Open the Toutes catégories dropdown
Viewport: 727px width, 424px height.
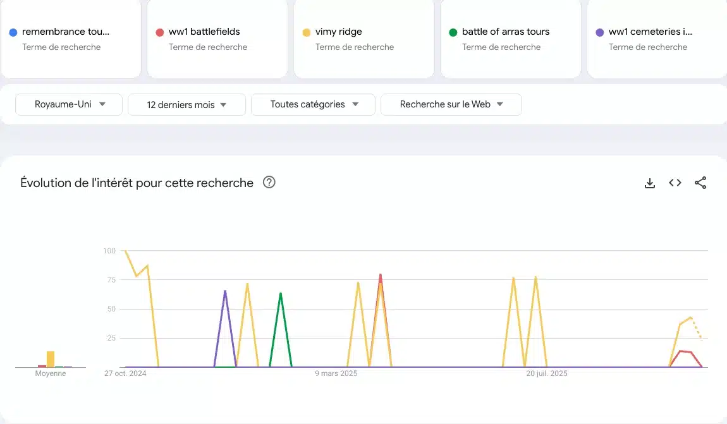point(312,104)
